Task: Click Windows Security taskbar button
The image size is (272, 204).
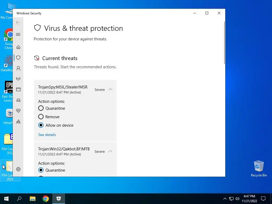Action: coord(59,199)
